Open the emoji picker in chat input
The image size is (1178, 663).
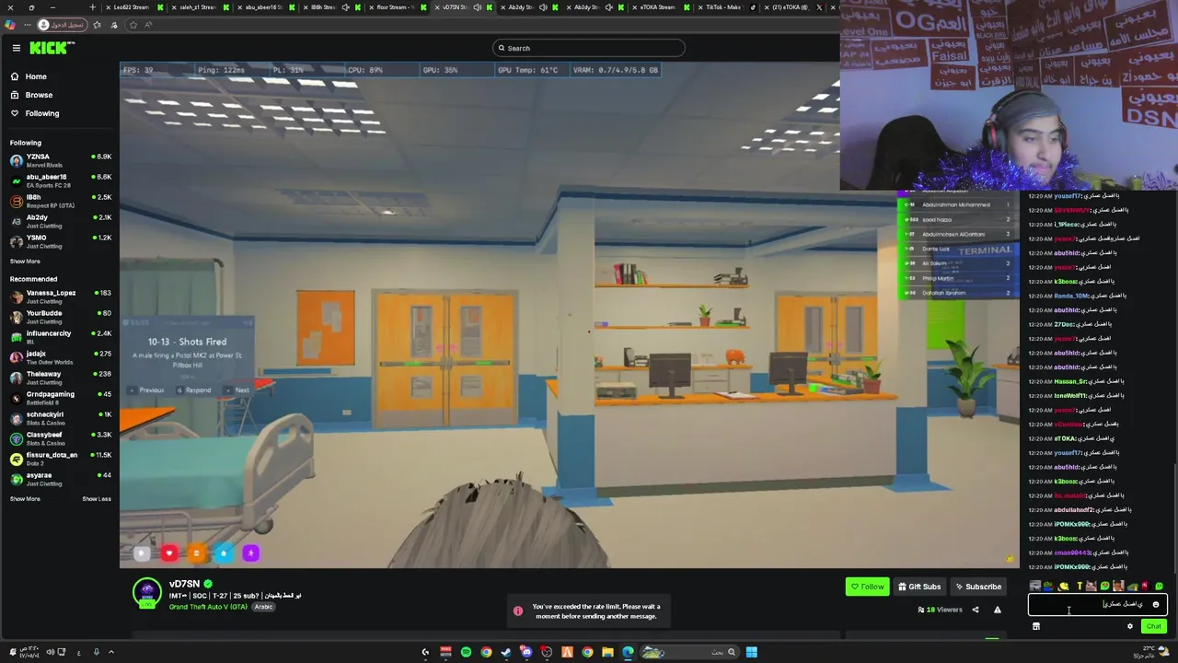1156,605
